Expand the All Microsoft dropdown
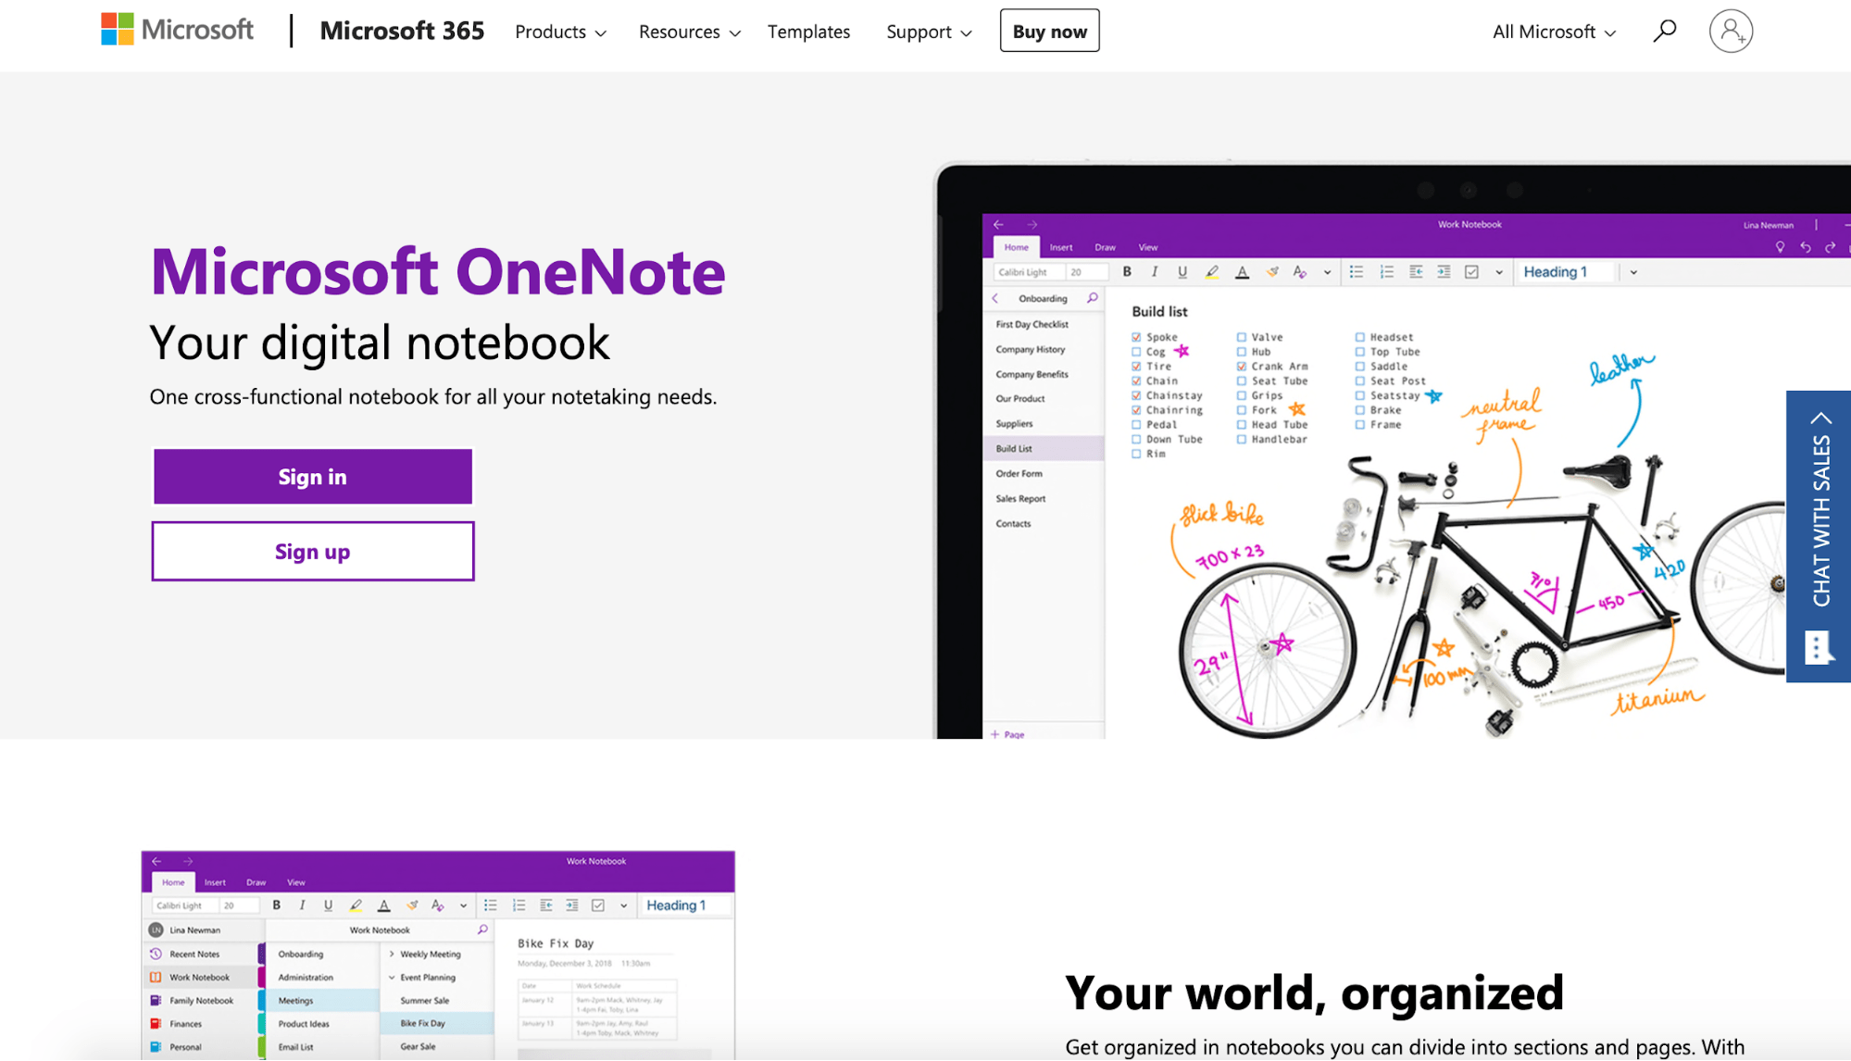 pos(1554,31)
